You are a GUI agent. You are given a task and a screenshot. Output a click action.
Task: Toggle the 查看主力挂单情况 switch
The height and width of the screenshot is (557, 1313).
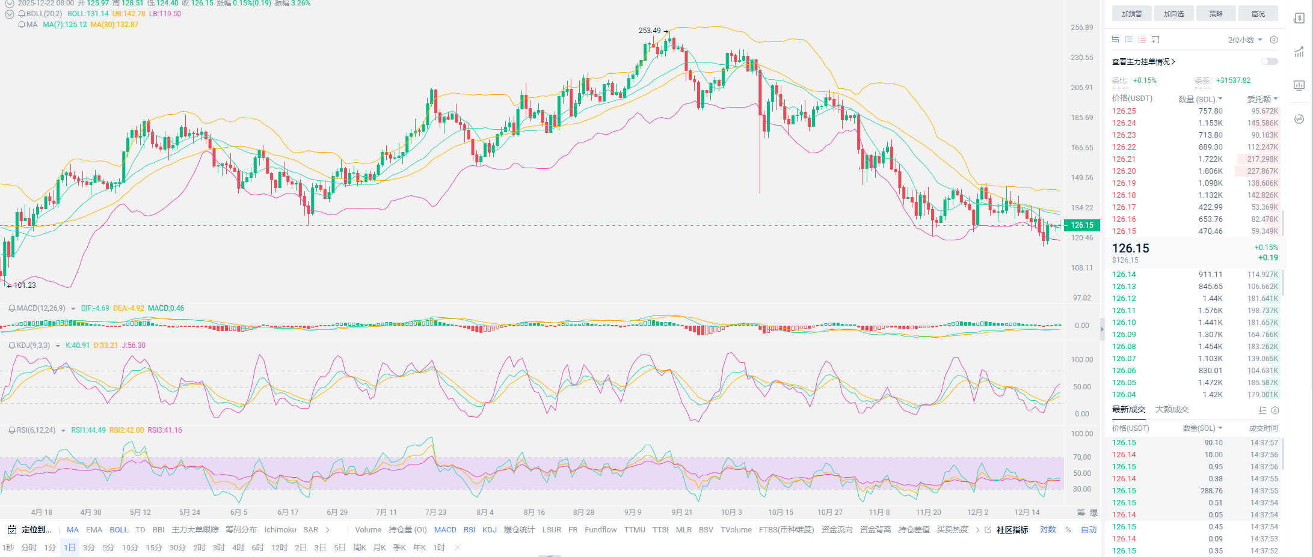[x=1269, y=61]
